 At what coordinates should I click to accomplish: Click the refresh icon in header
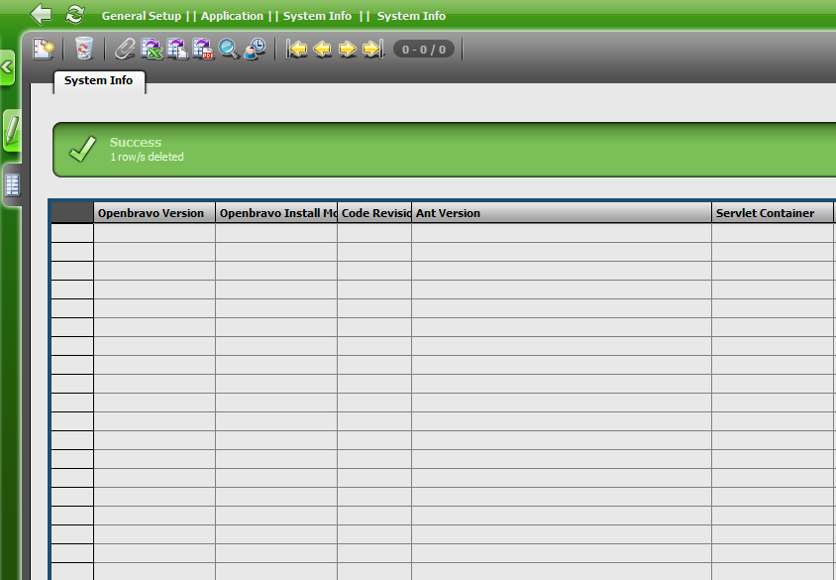coord(74,15)
